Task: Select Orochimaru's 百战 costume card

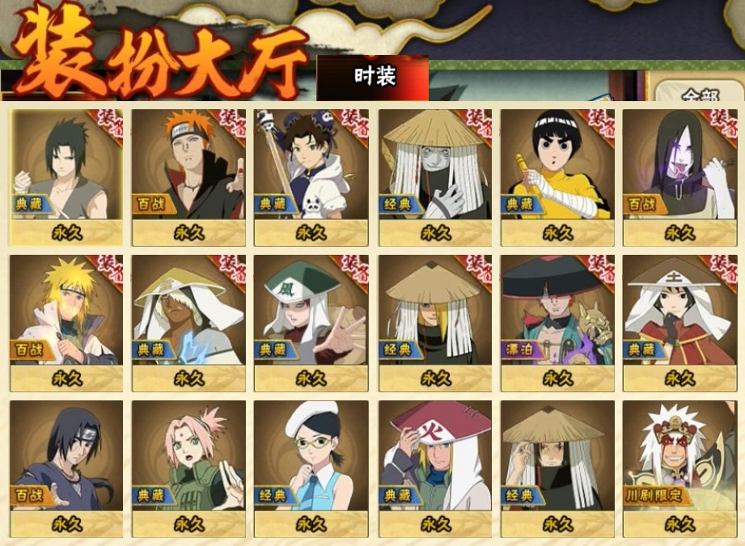Action: tap(680, 178)
